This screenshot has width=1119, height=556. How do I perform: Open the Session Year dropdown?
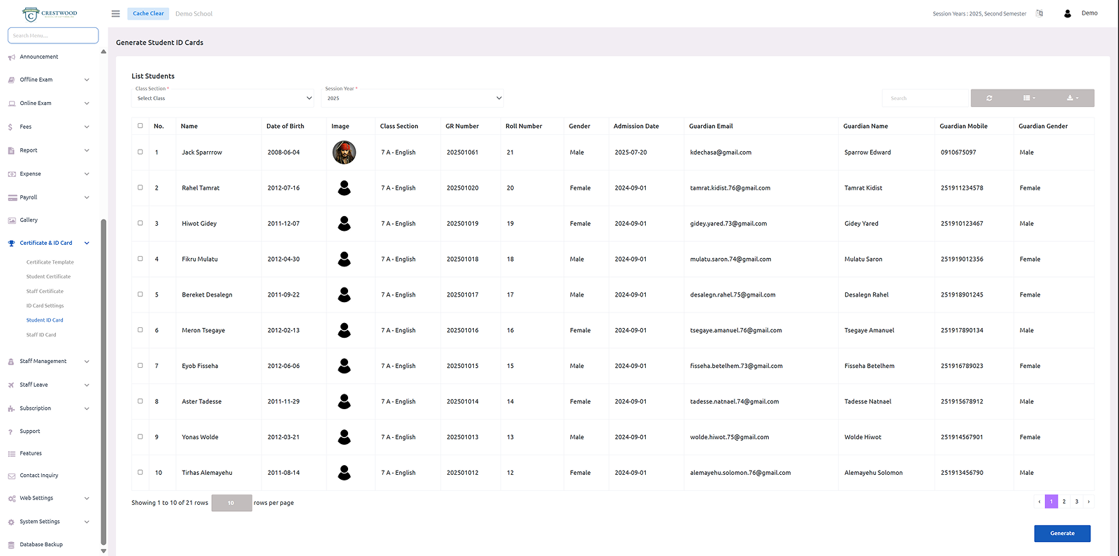tap(413, 98)
